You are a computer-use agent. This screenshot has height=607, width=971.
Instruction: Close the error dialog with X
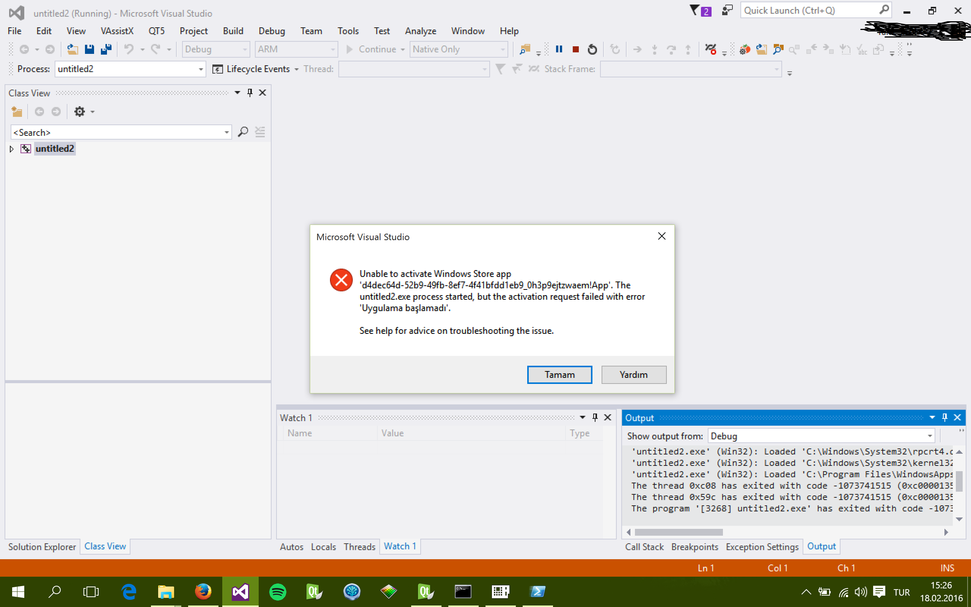click(661, 236)
